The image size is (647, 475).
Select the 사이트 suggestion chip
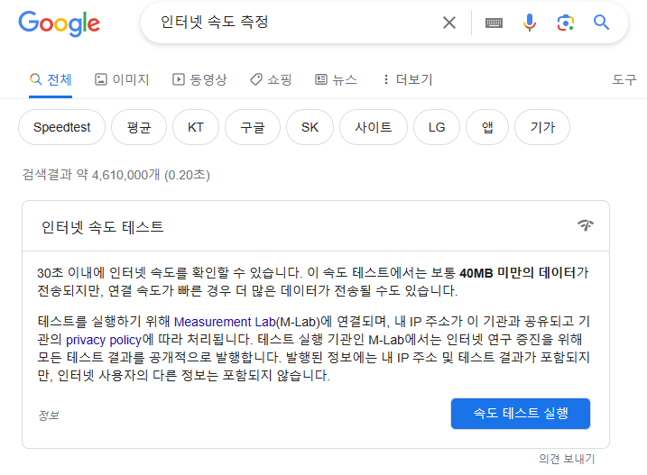point(374,127)
